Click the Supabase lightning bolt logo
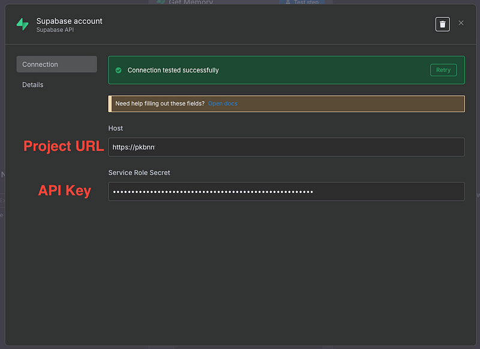The width and height of the screenshot is (480, 349). click(22, 24)
